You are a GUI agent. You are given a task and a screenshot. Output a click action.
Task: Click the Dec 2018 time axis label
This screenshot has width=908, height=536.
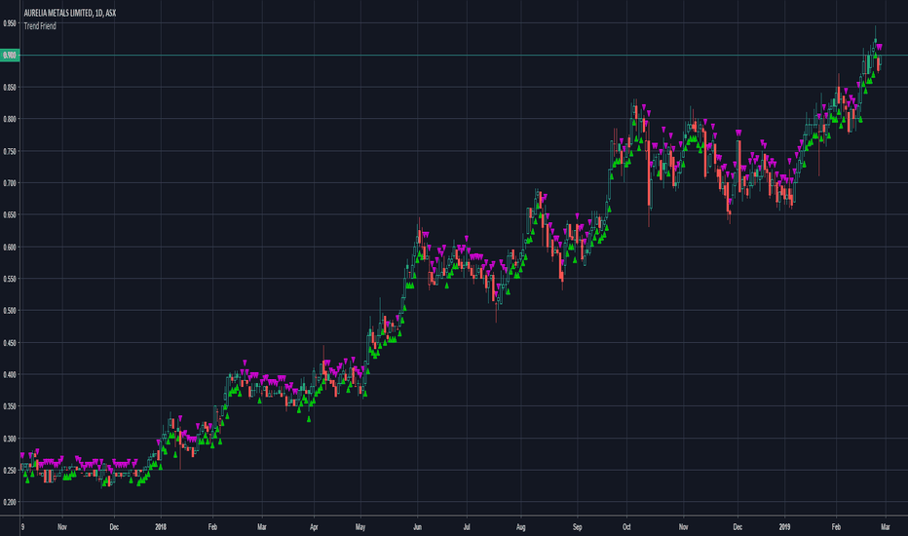pos(738,527)
